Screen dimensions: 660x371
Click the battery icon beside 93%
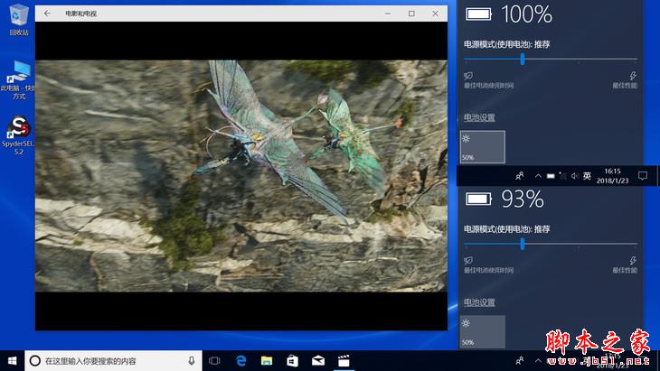478,199
